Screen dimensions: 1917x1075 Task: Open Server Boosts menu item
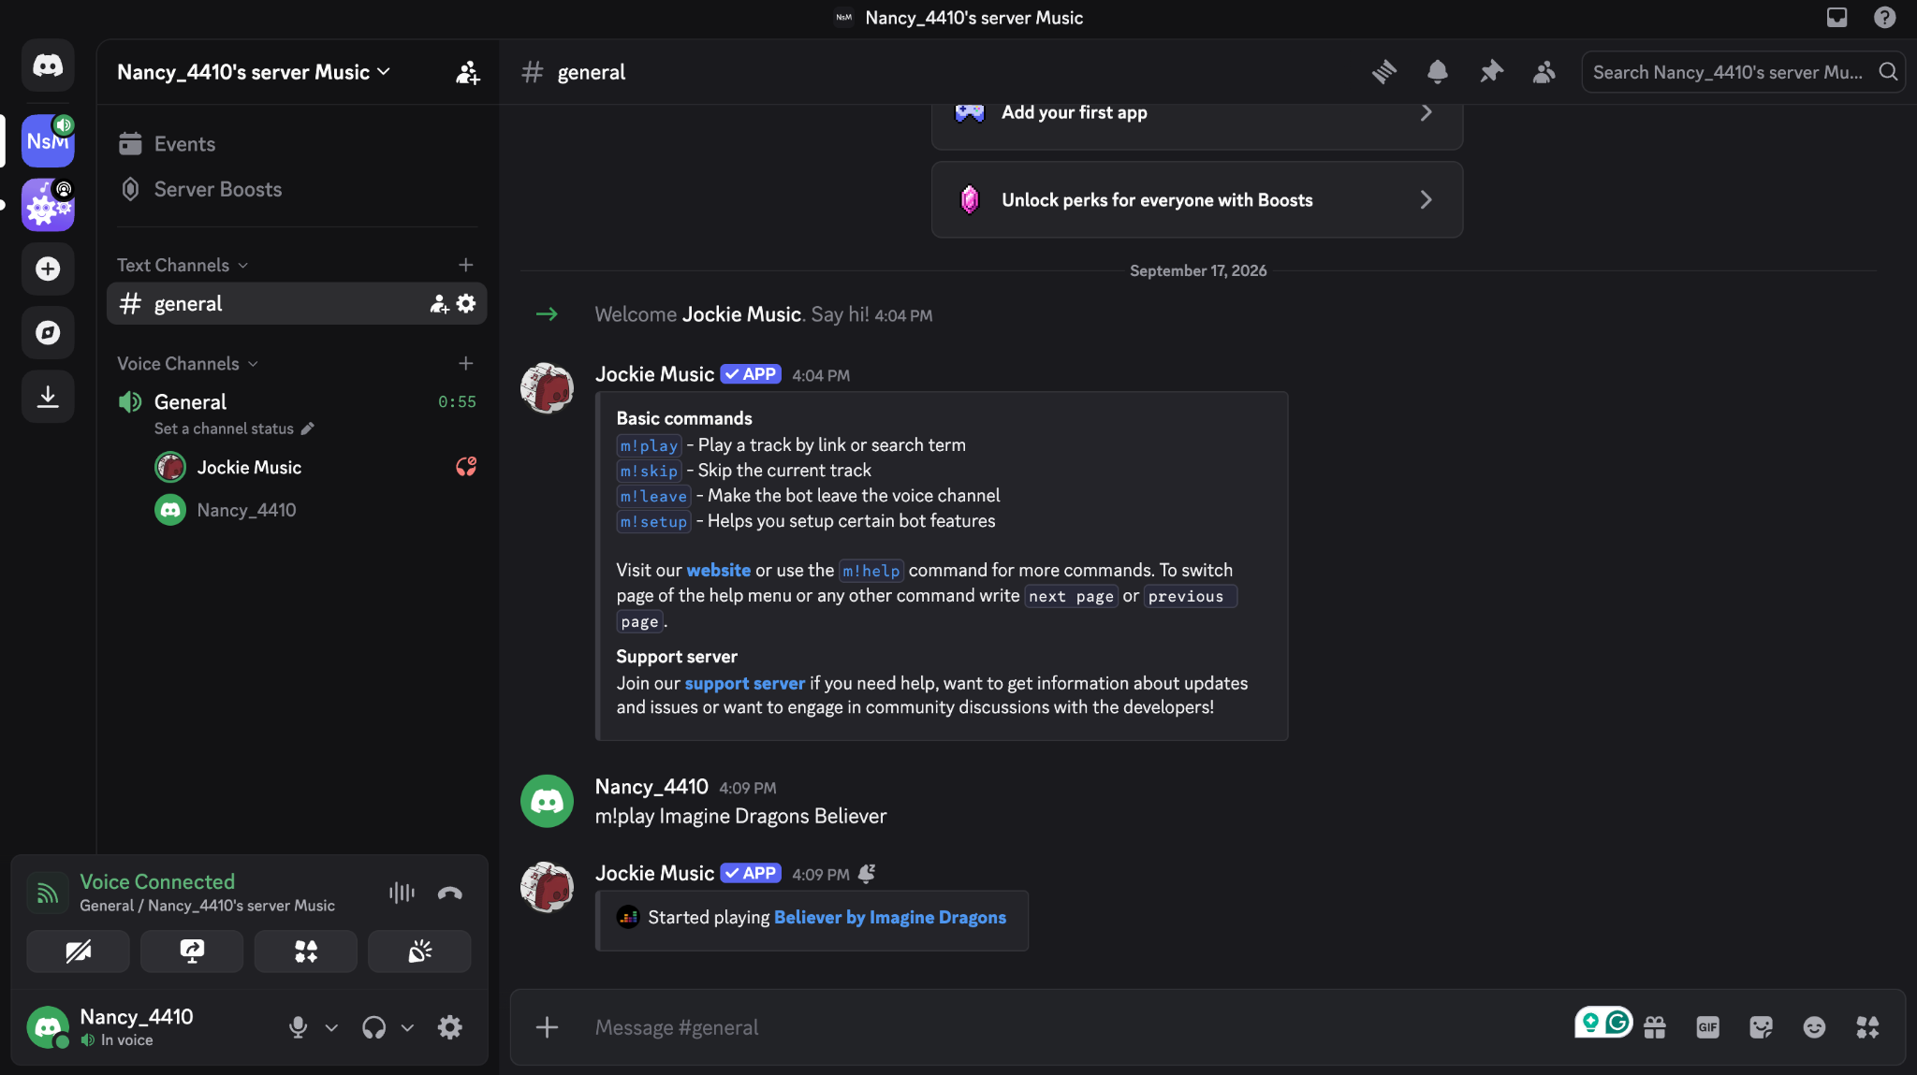tap(297, 189)
